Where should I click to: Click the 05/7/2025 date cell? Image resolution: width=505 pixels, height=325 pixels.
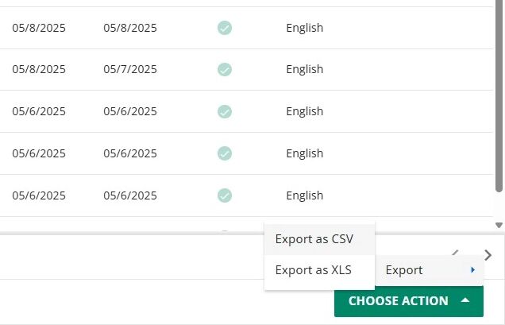[x=130, y=69]
